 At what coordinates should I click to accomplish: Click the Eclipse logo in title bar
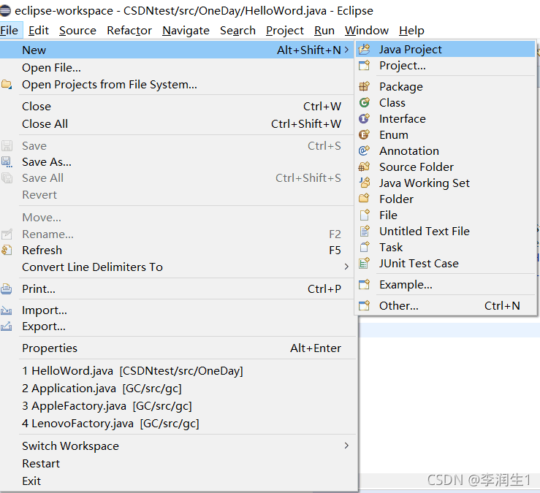click(x=5, y=11)
